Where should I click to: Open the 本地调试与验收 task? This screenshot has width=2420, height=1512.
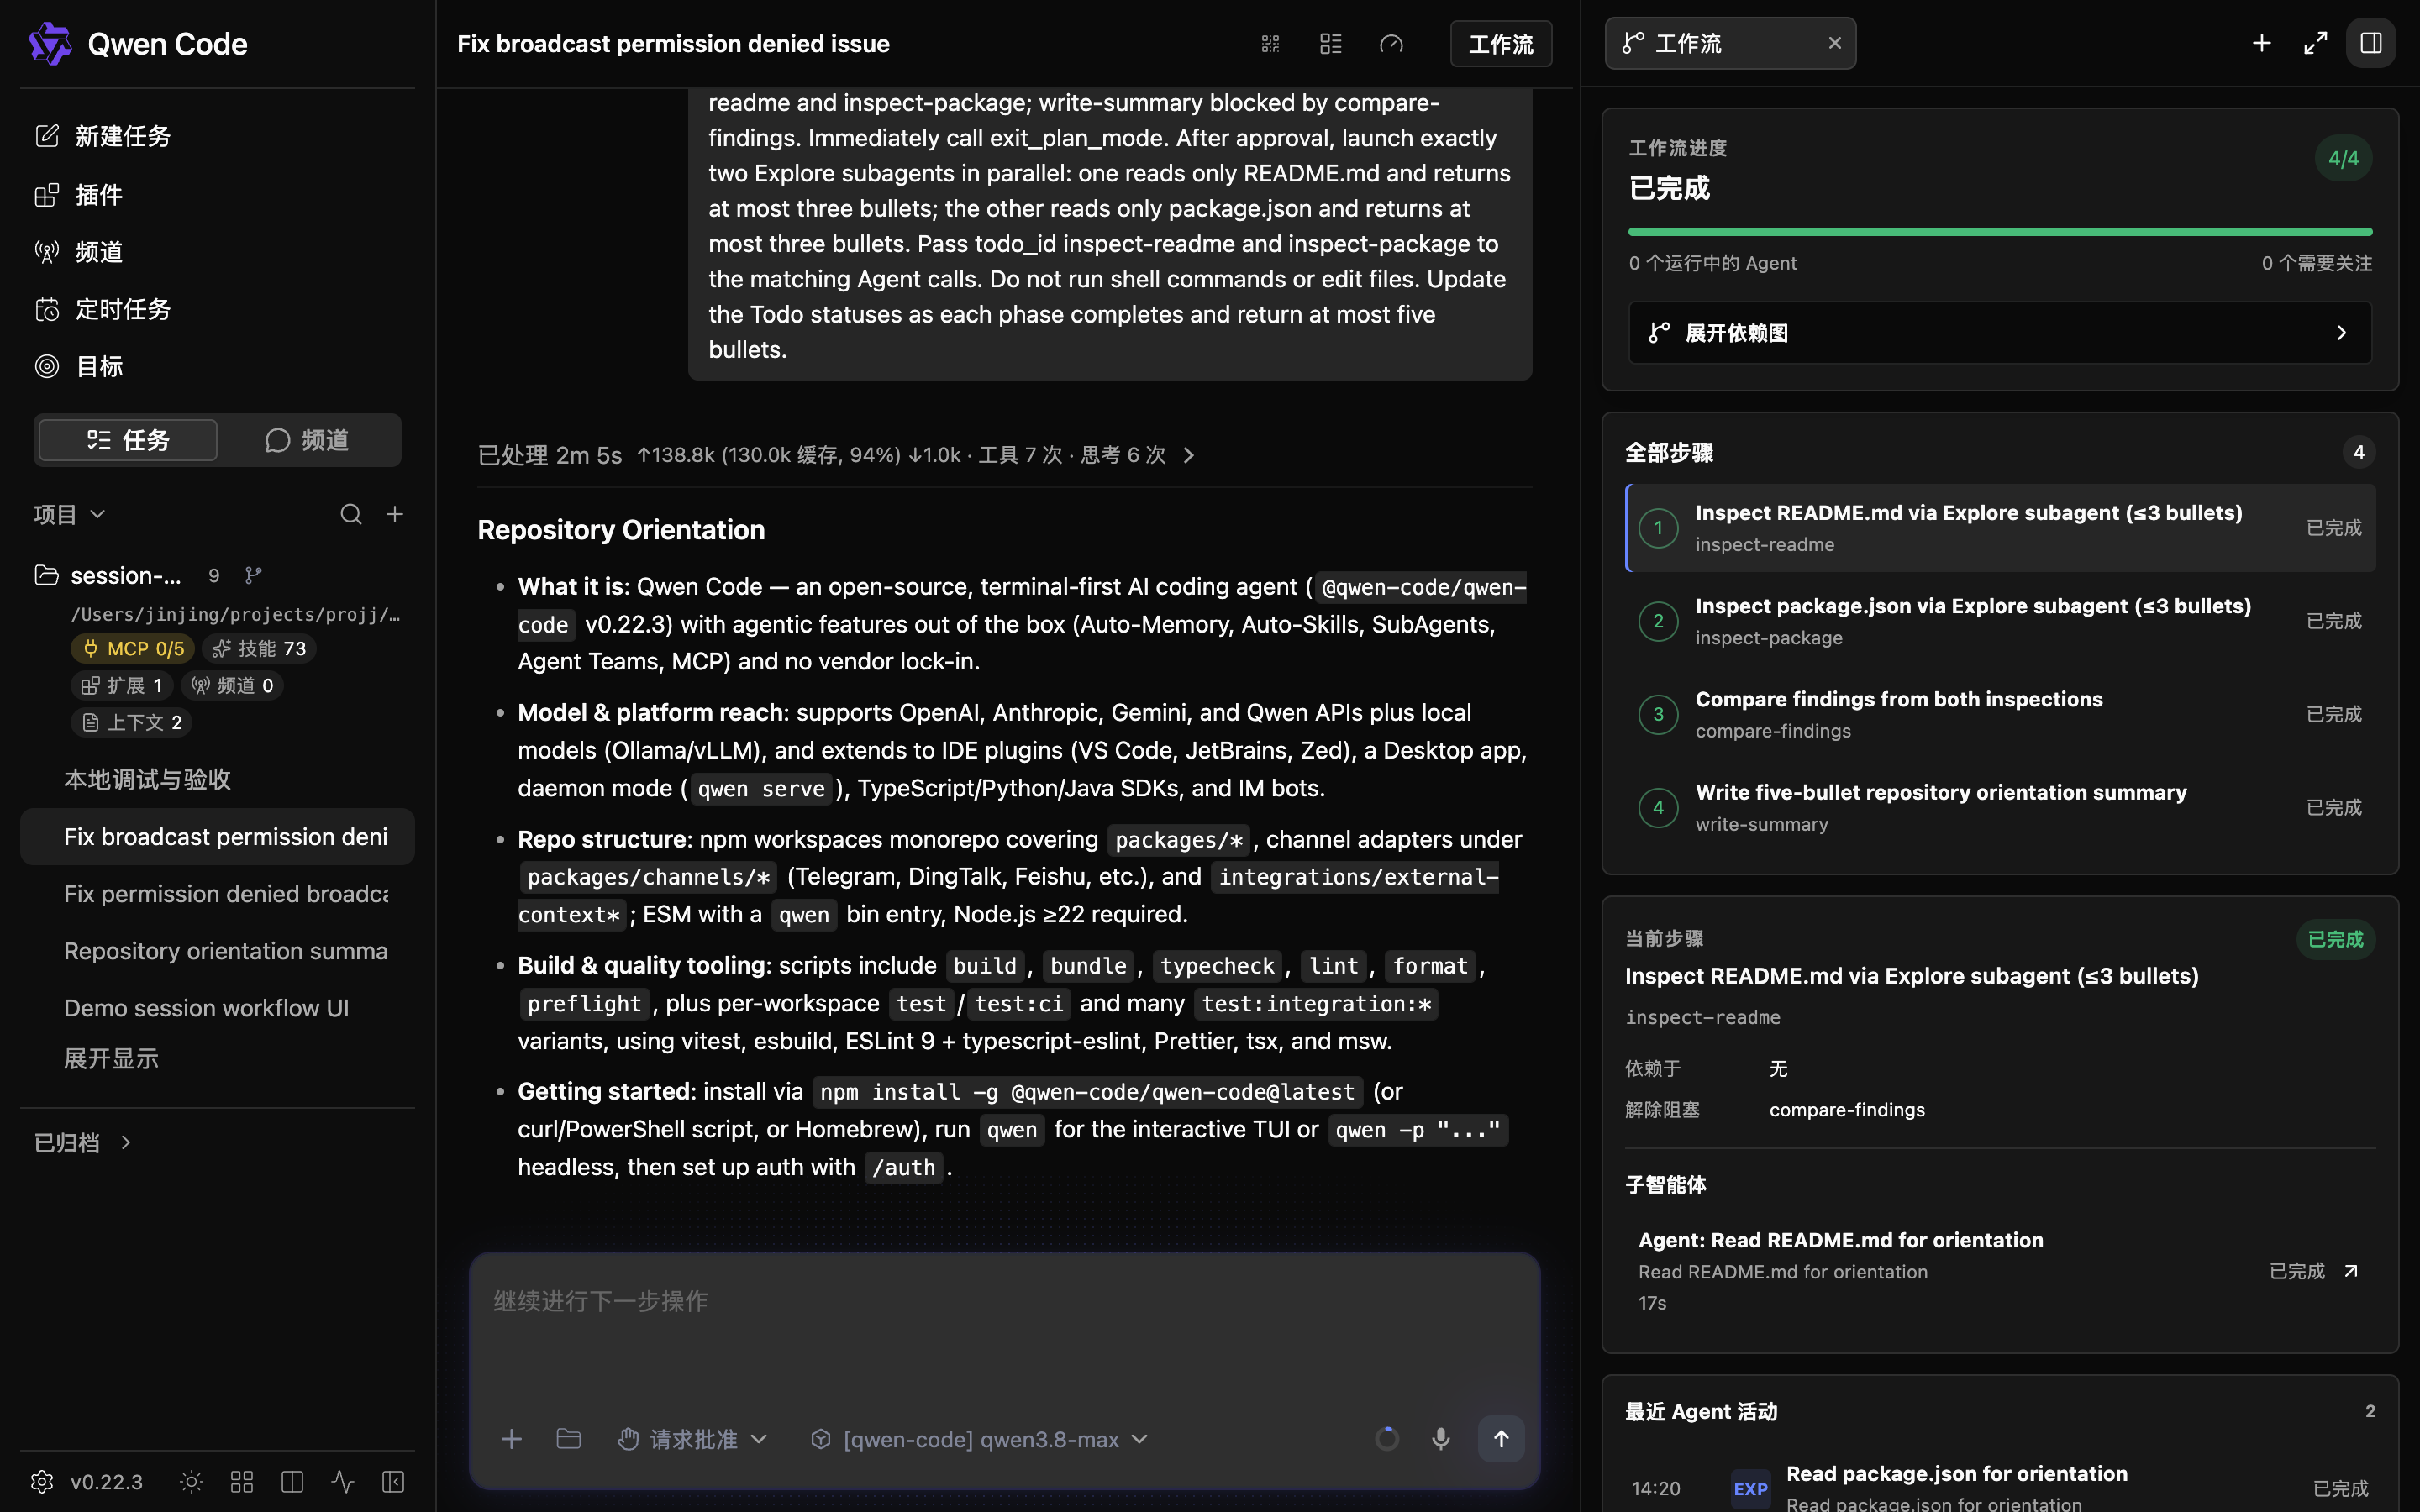point(217,780)
